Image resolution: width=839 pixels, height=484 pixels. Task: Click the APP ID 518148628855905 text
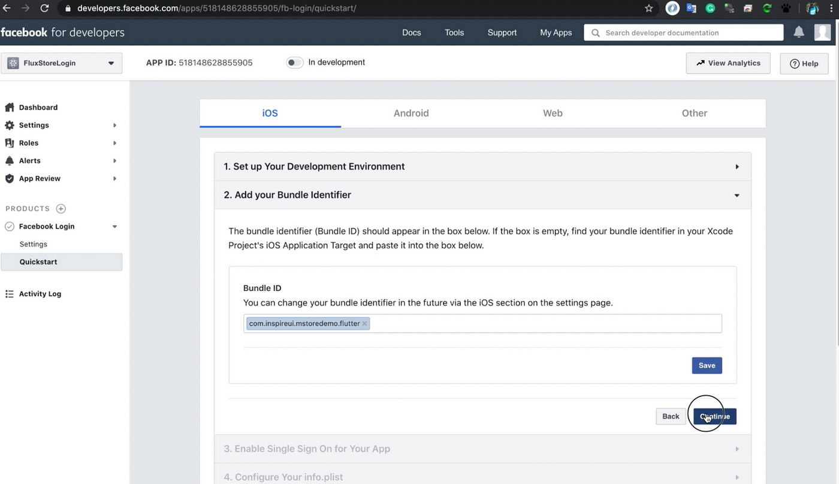tap(200, 62)
